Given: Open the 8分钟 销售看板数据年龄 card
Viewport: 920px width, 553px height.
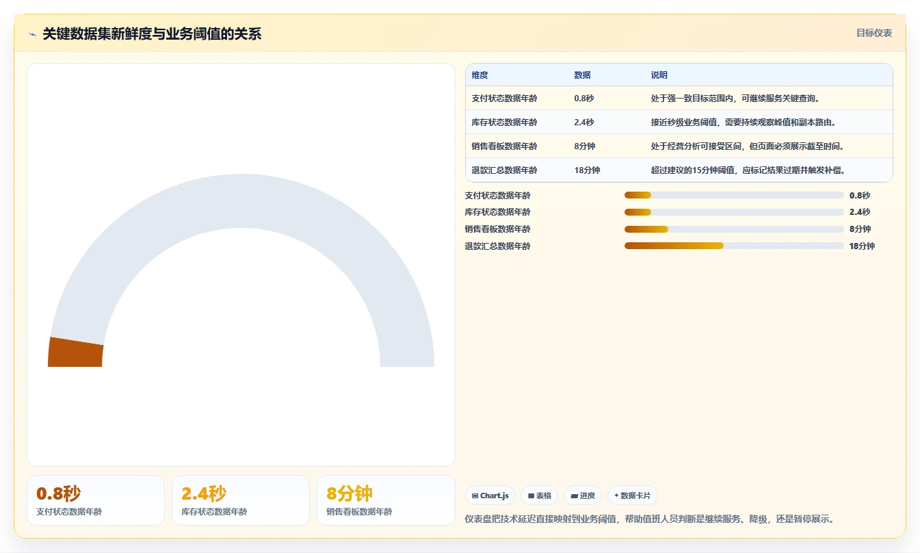Looking at the screenshot, I should [x=386, y=500].
